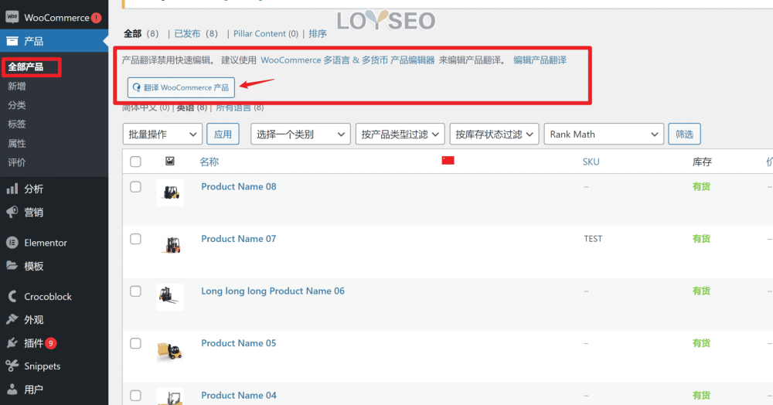
Task: Click the Product Name 05 forklift thumbnail
Action: point(170,349)
